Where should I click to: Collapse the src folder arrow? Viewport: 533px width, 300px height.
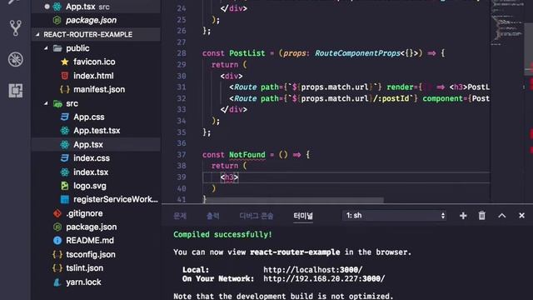click(x=46, y=103)
